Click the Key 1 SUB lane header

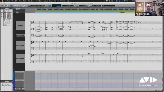click(x=19, y=72)
